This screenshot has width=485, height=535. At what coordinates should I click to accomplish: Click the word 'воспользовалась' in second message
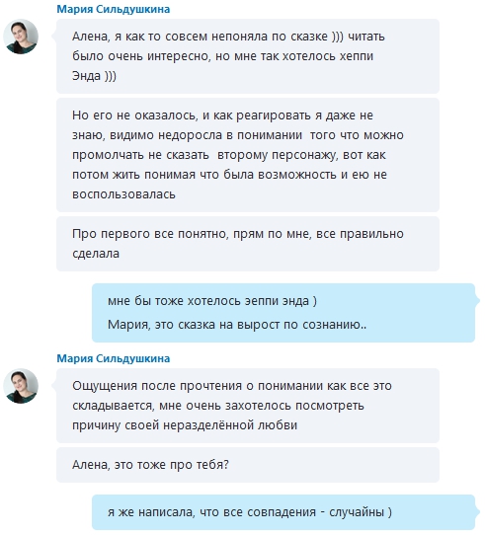coord(123,194)
